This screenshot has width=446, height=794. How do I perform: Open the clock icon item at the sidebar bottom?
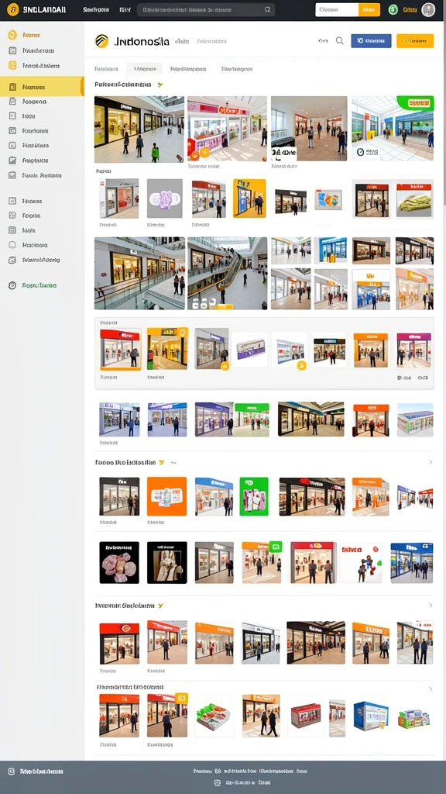tap(12, 285)
